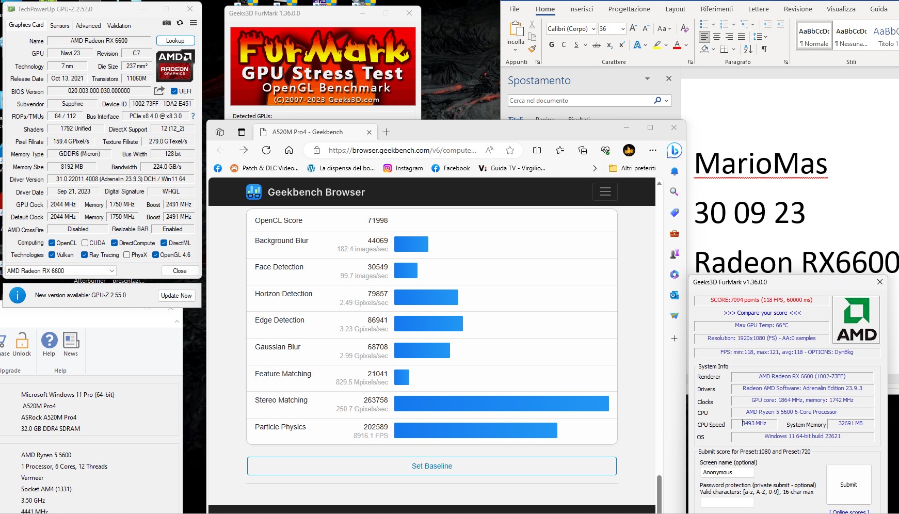Click the Edge refresh page icon
899x514 pixels.
point(266,150)
